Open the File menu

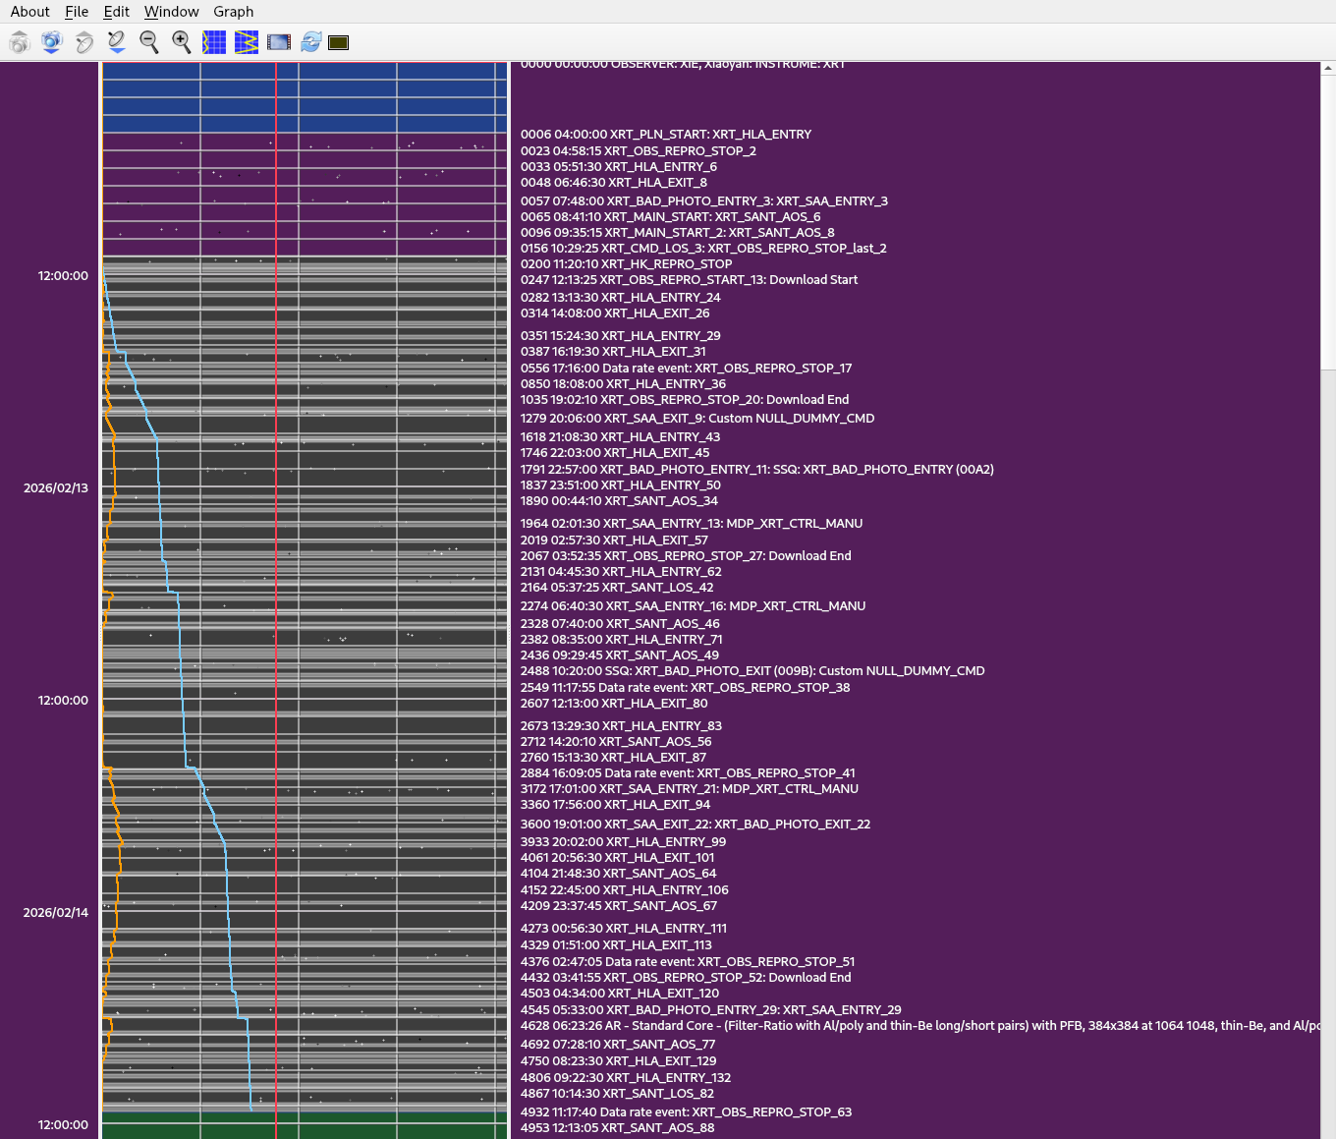[x=77, y=12]
